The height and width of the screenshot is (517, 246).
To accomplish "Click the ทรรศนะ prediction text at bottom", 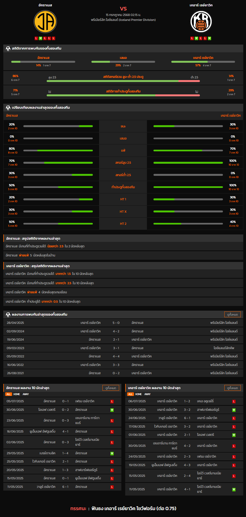I will pos(123,508).
